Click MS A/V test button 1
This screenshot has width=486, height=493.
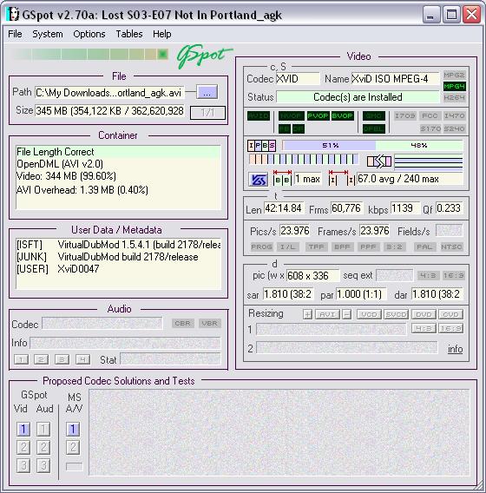(x=73, y=429)
